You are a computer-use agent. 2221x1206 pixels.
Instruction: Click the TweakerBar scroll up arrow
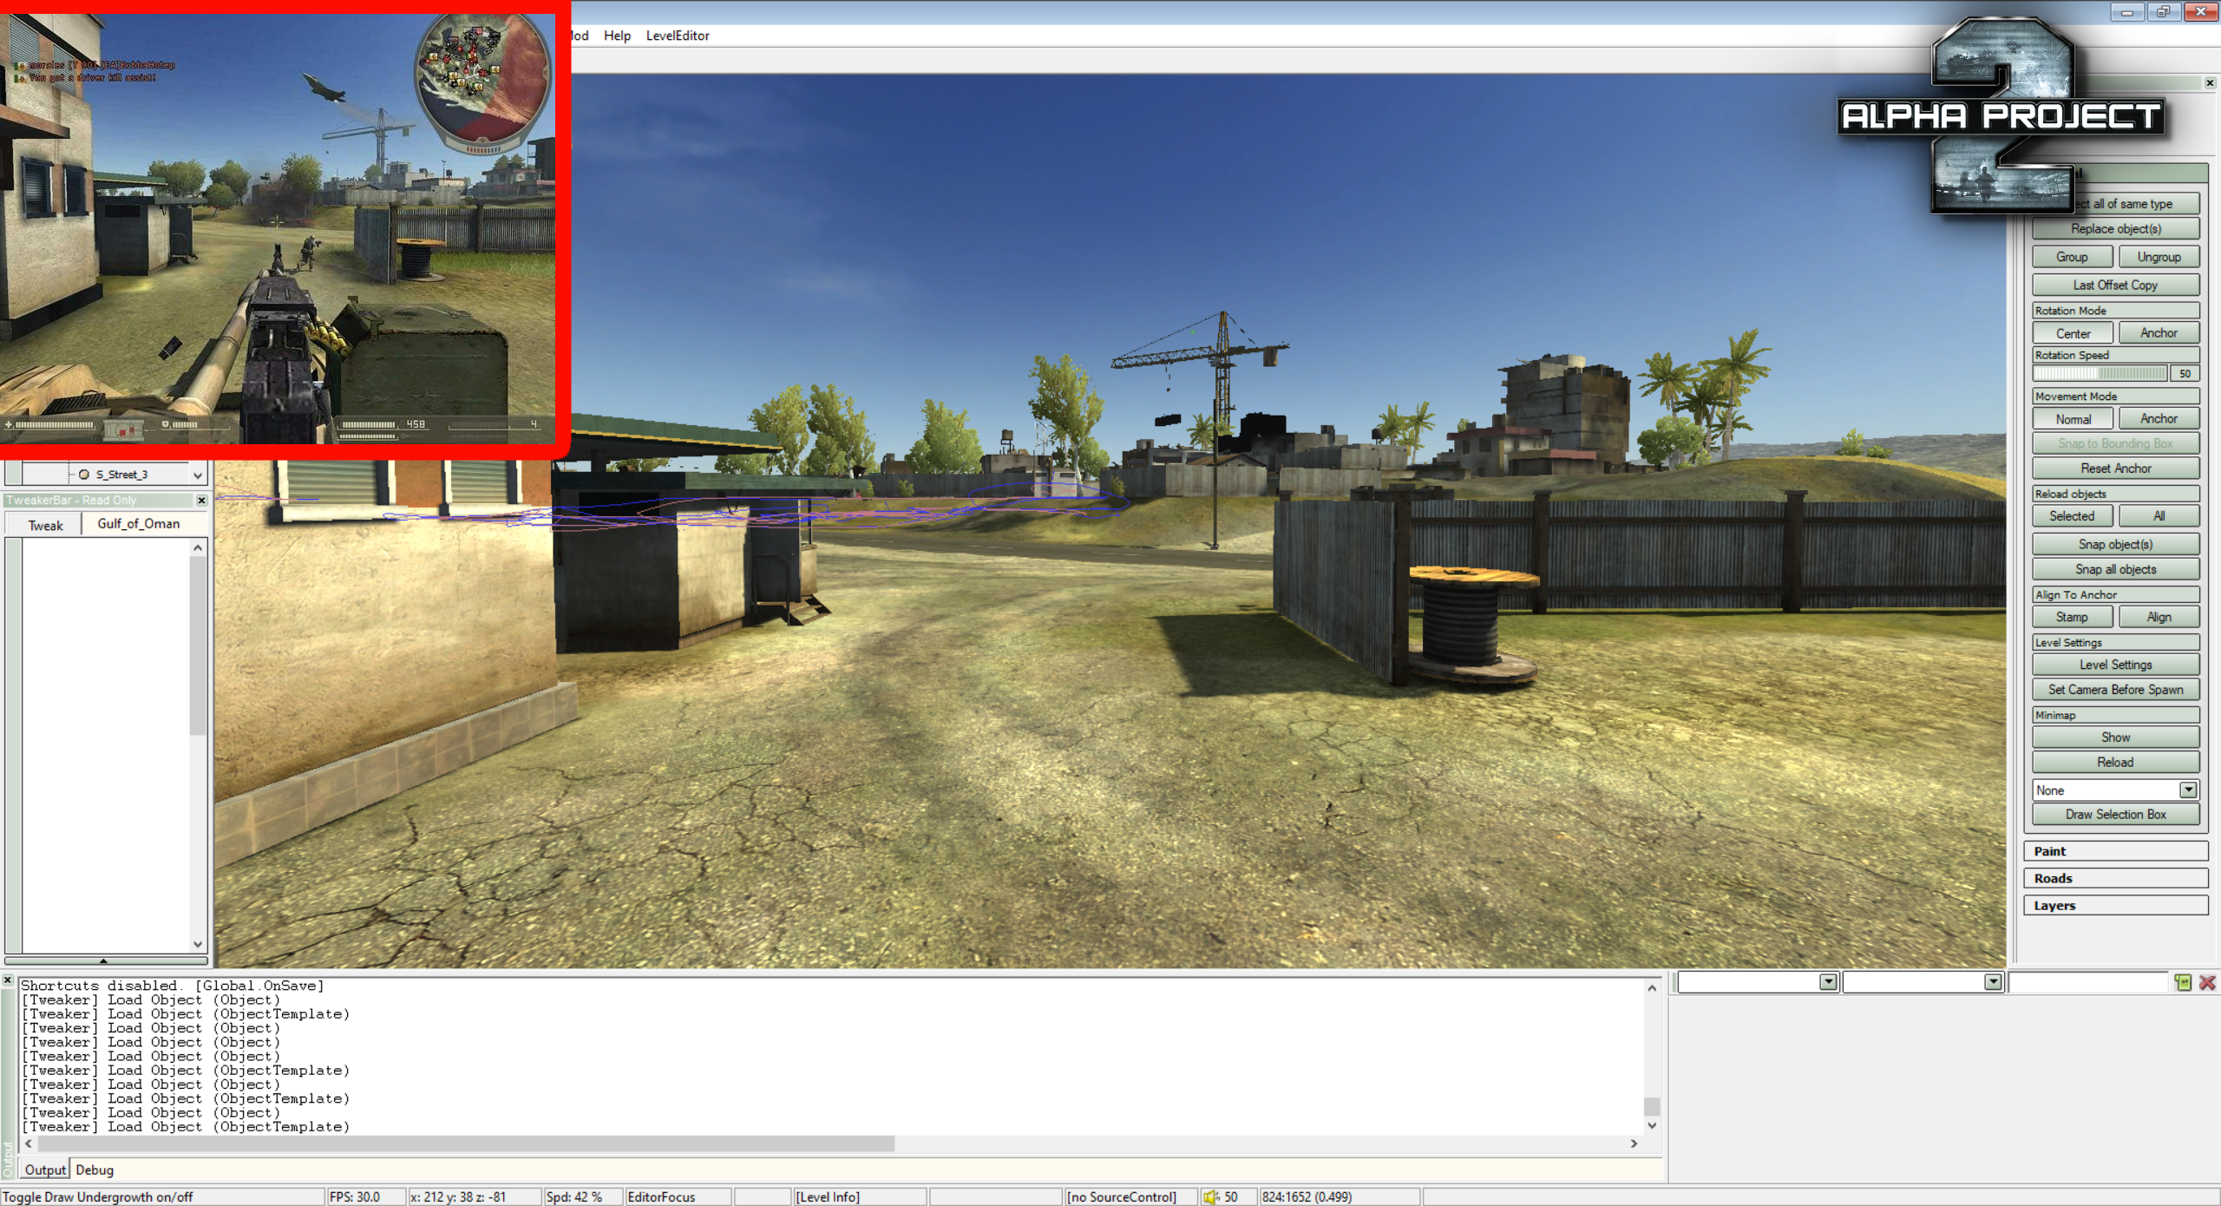[198, 547]
